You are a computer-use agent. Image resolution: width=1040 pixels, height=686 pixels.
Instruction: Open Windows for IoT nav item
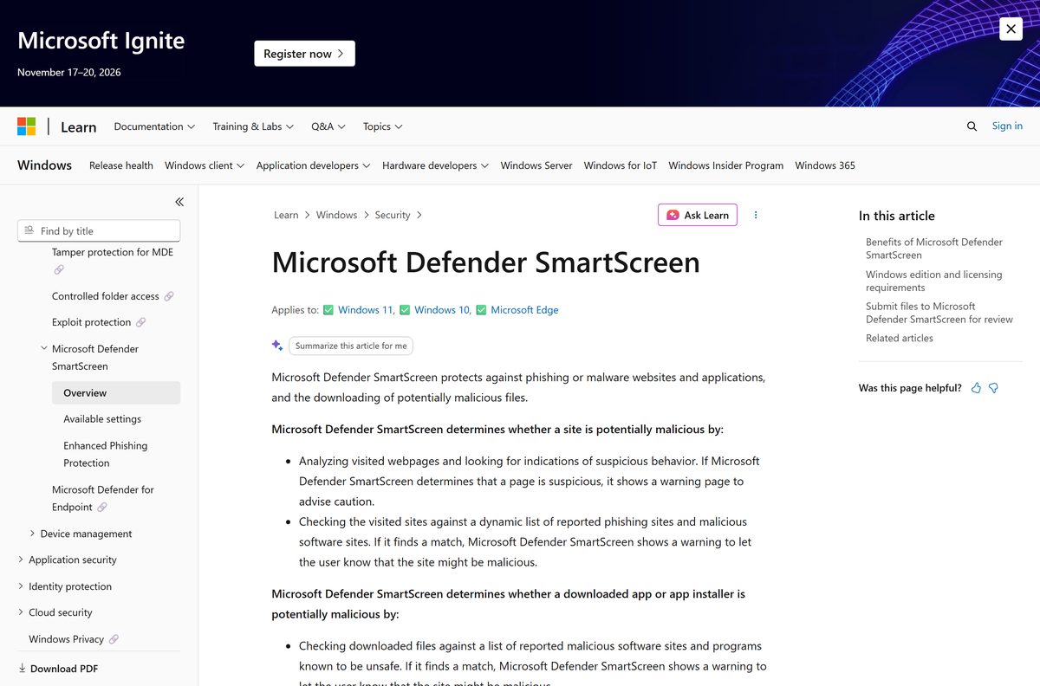point(621,165)
